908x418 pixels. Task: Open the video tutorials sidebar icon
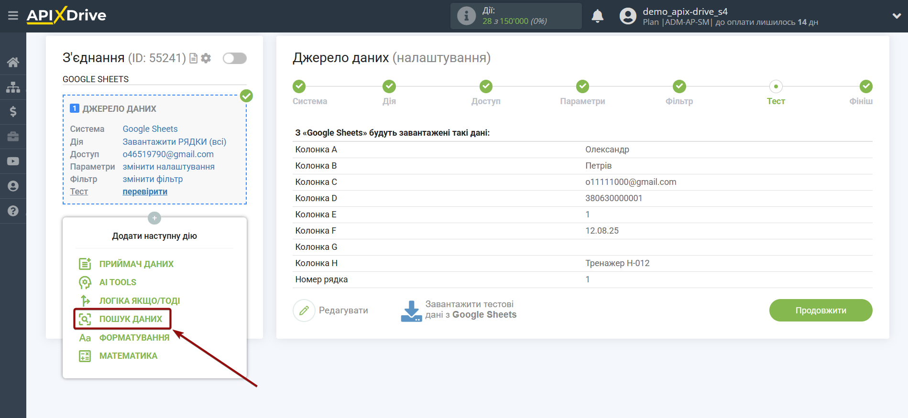(13, 161)
